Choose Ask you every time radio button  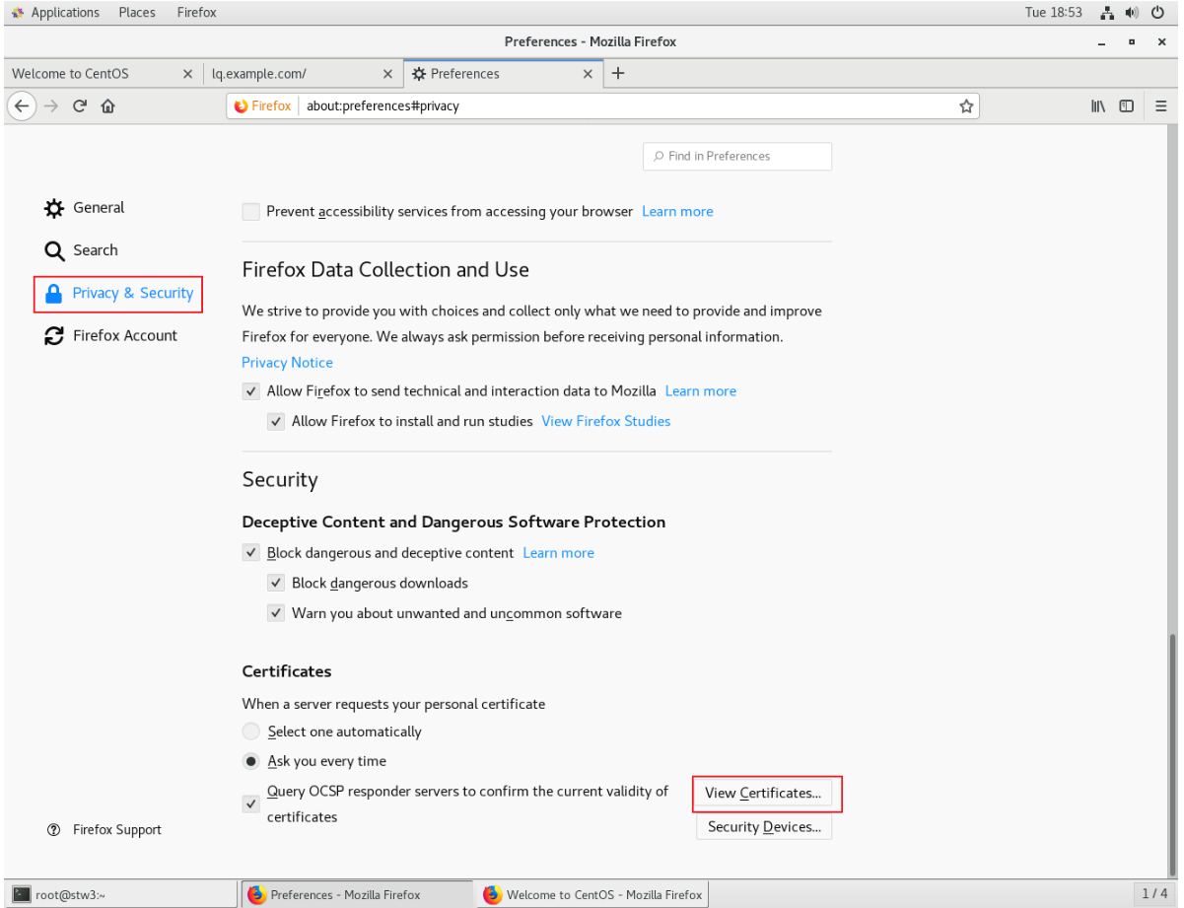[251, 762]
